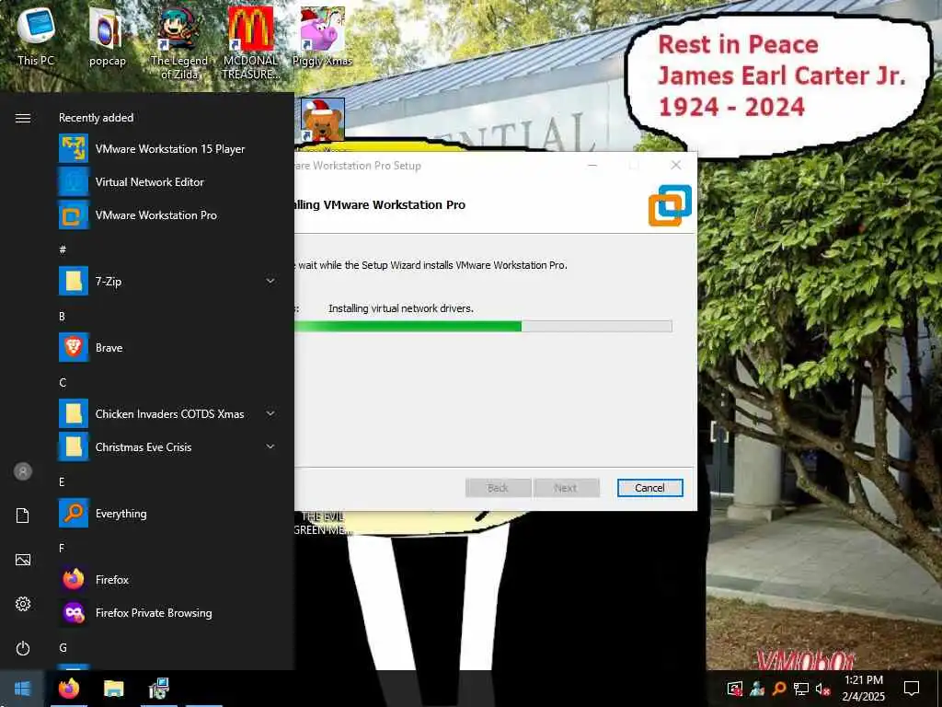Click the 'E' letter group header
The image size is (942, 707).
click(62, 481)
